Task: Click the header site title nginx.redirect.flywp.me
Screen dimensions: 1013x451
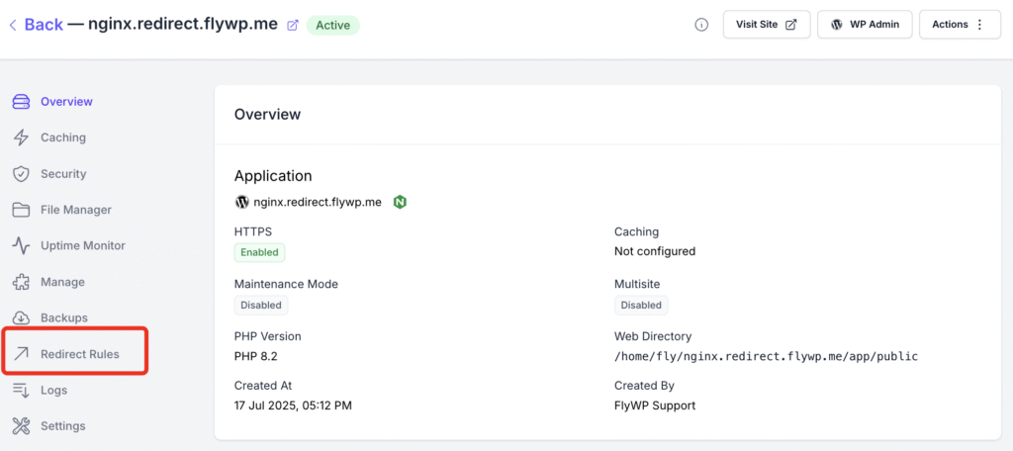Action: click(x=183, y=25)
